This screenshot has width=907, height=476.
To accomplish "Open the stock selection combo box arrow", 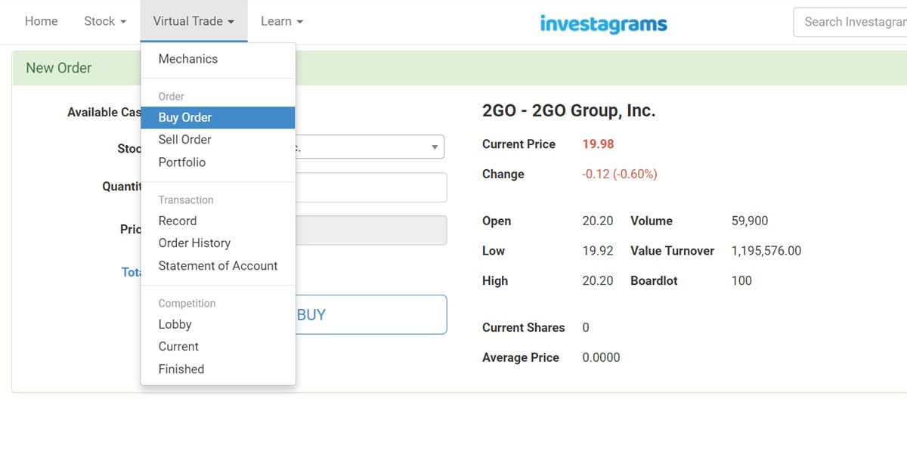I will pyautogui.click(x=435, y=147).
